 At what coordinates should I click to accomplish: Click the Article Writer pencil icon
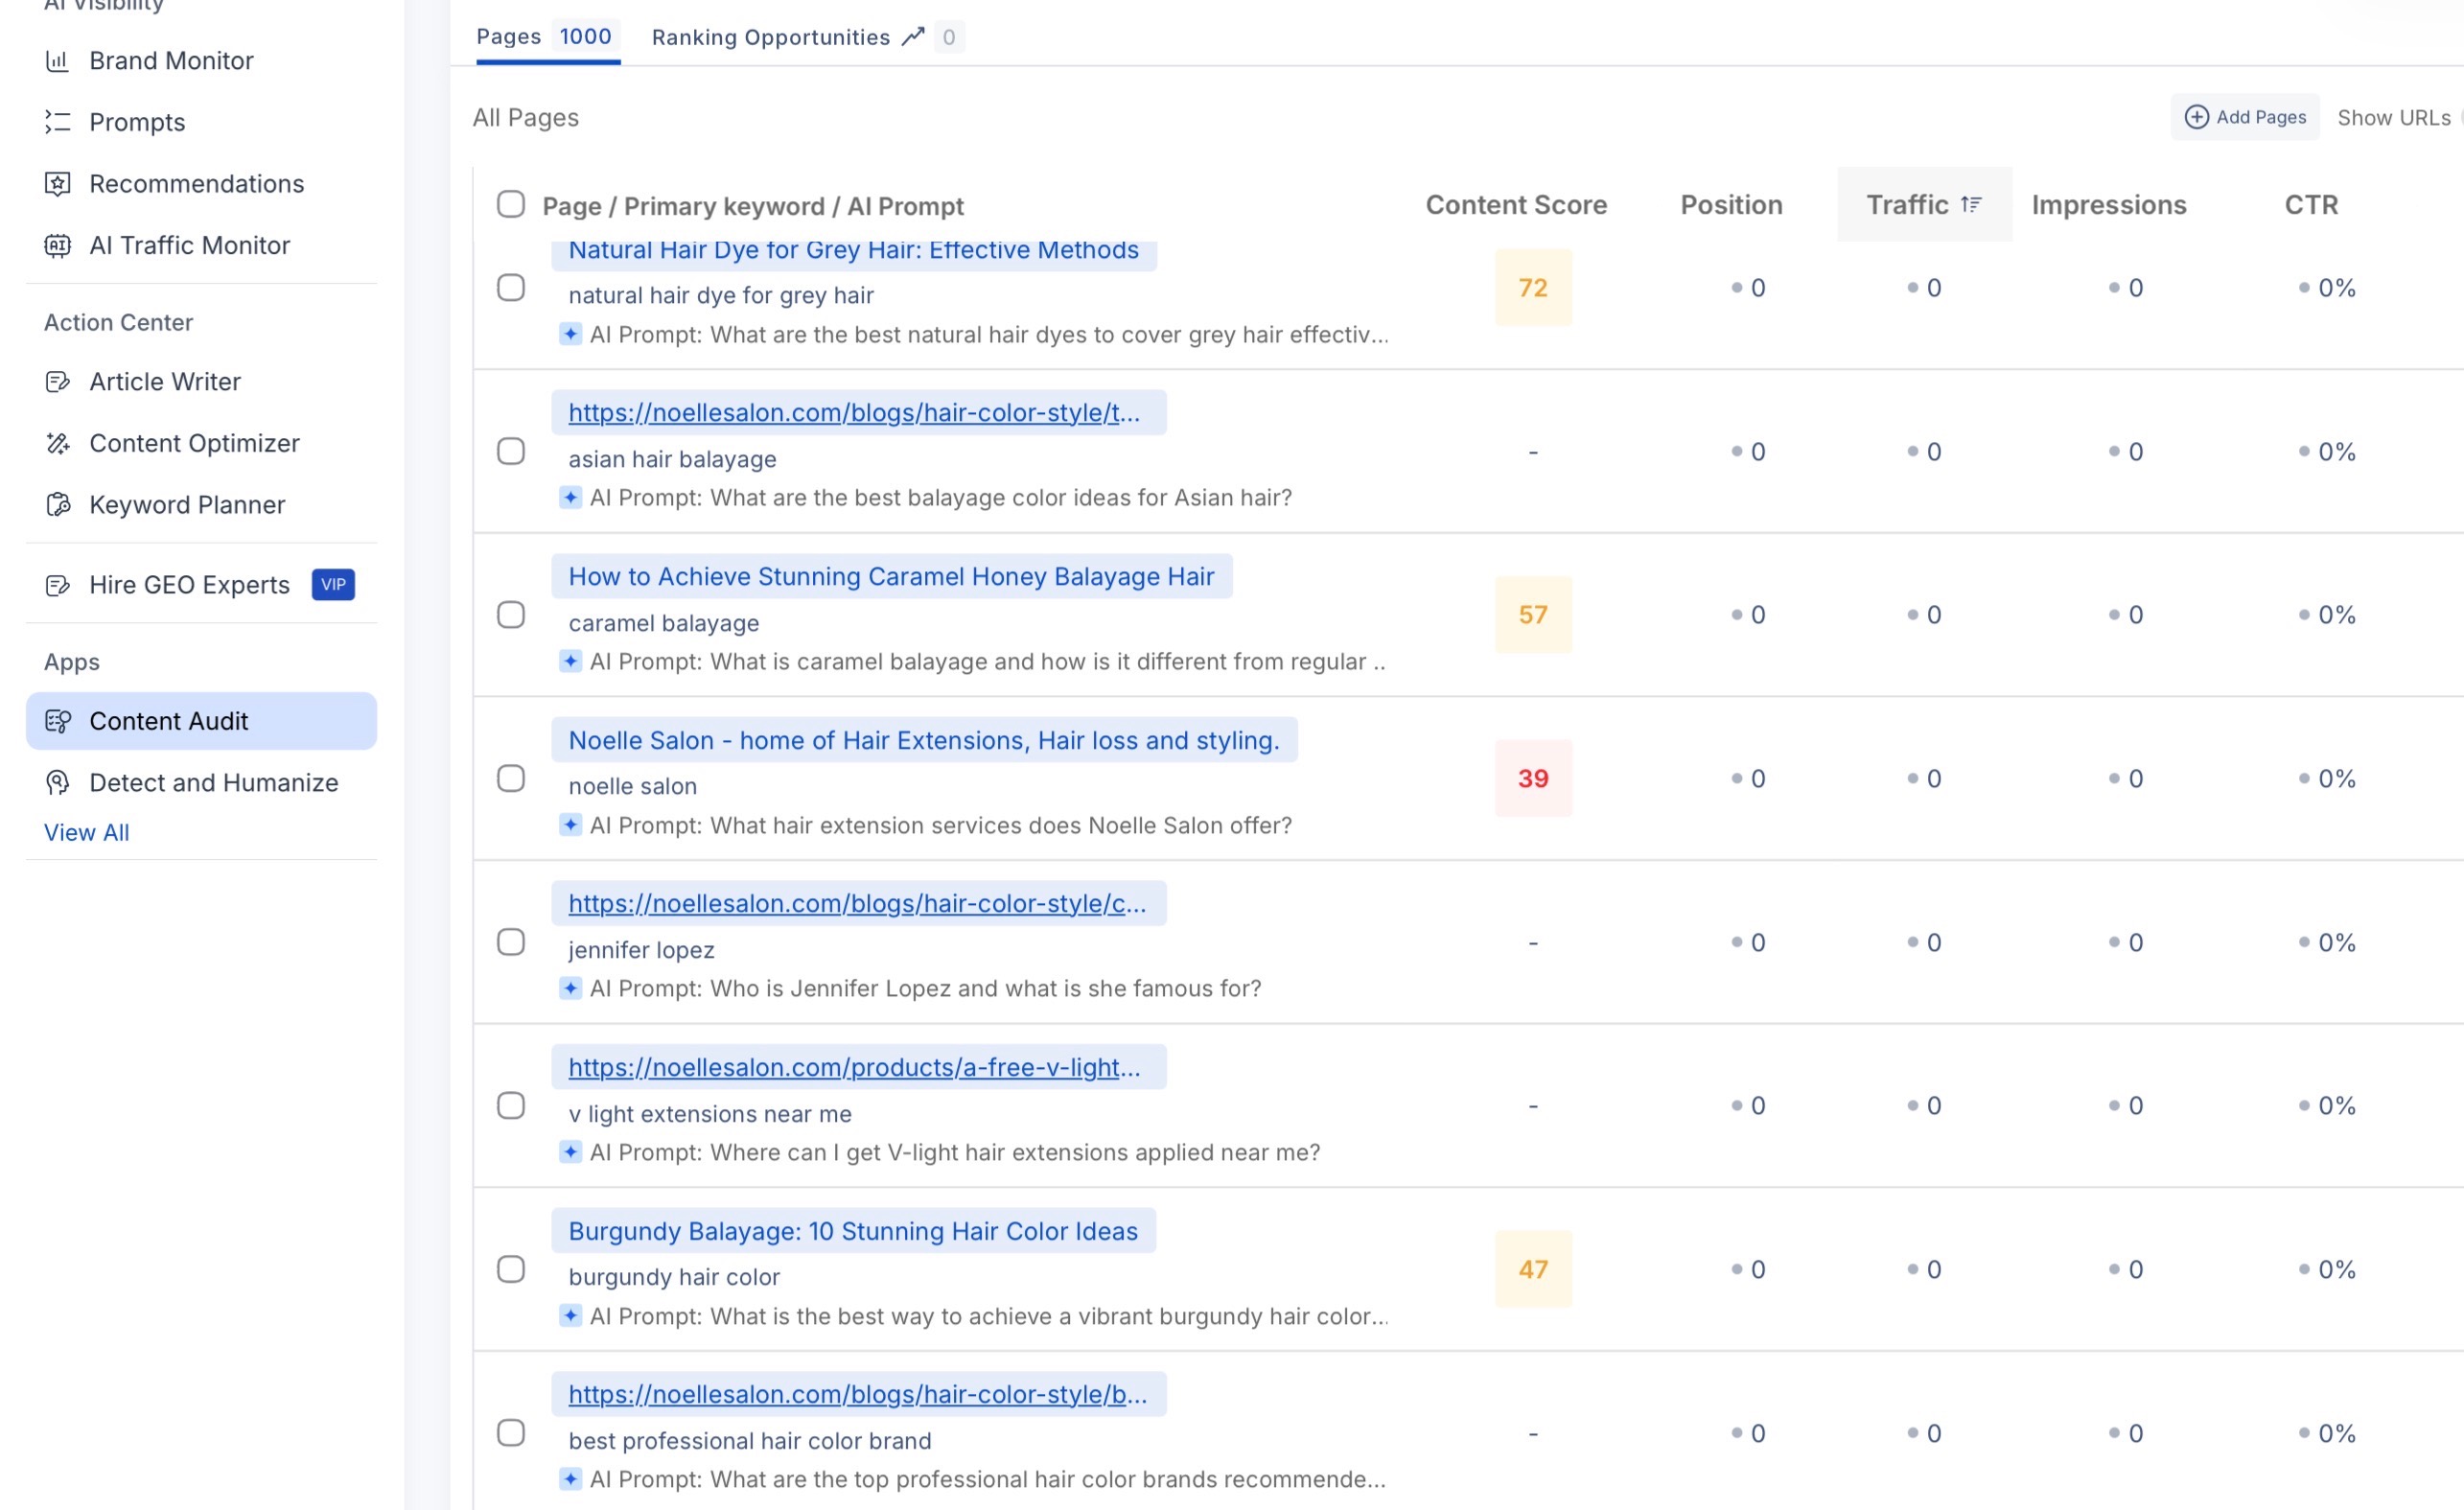[58, 382]
